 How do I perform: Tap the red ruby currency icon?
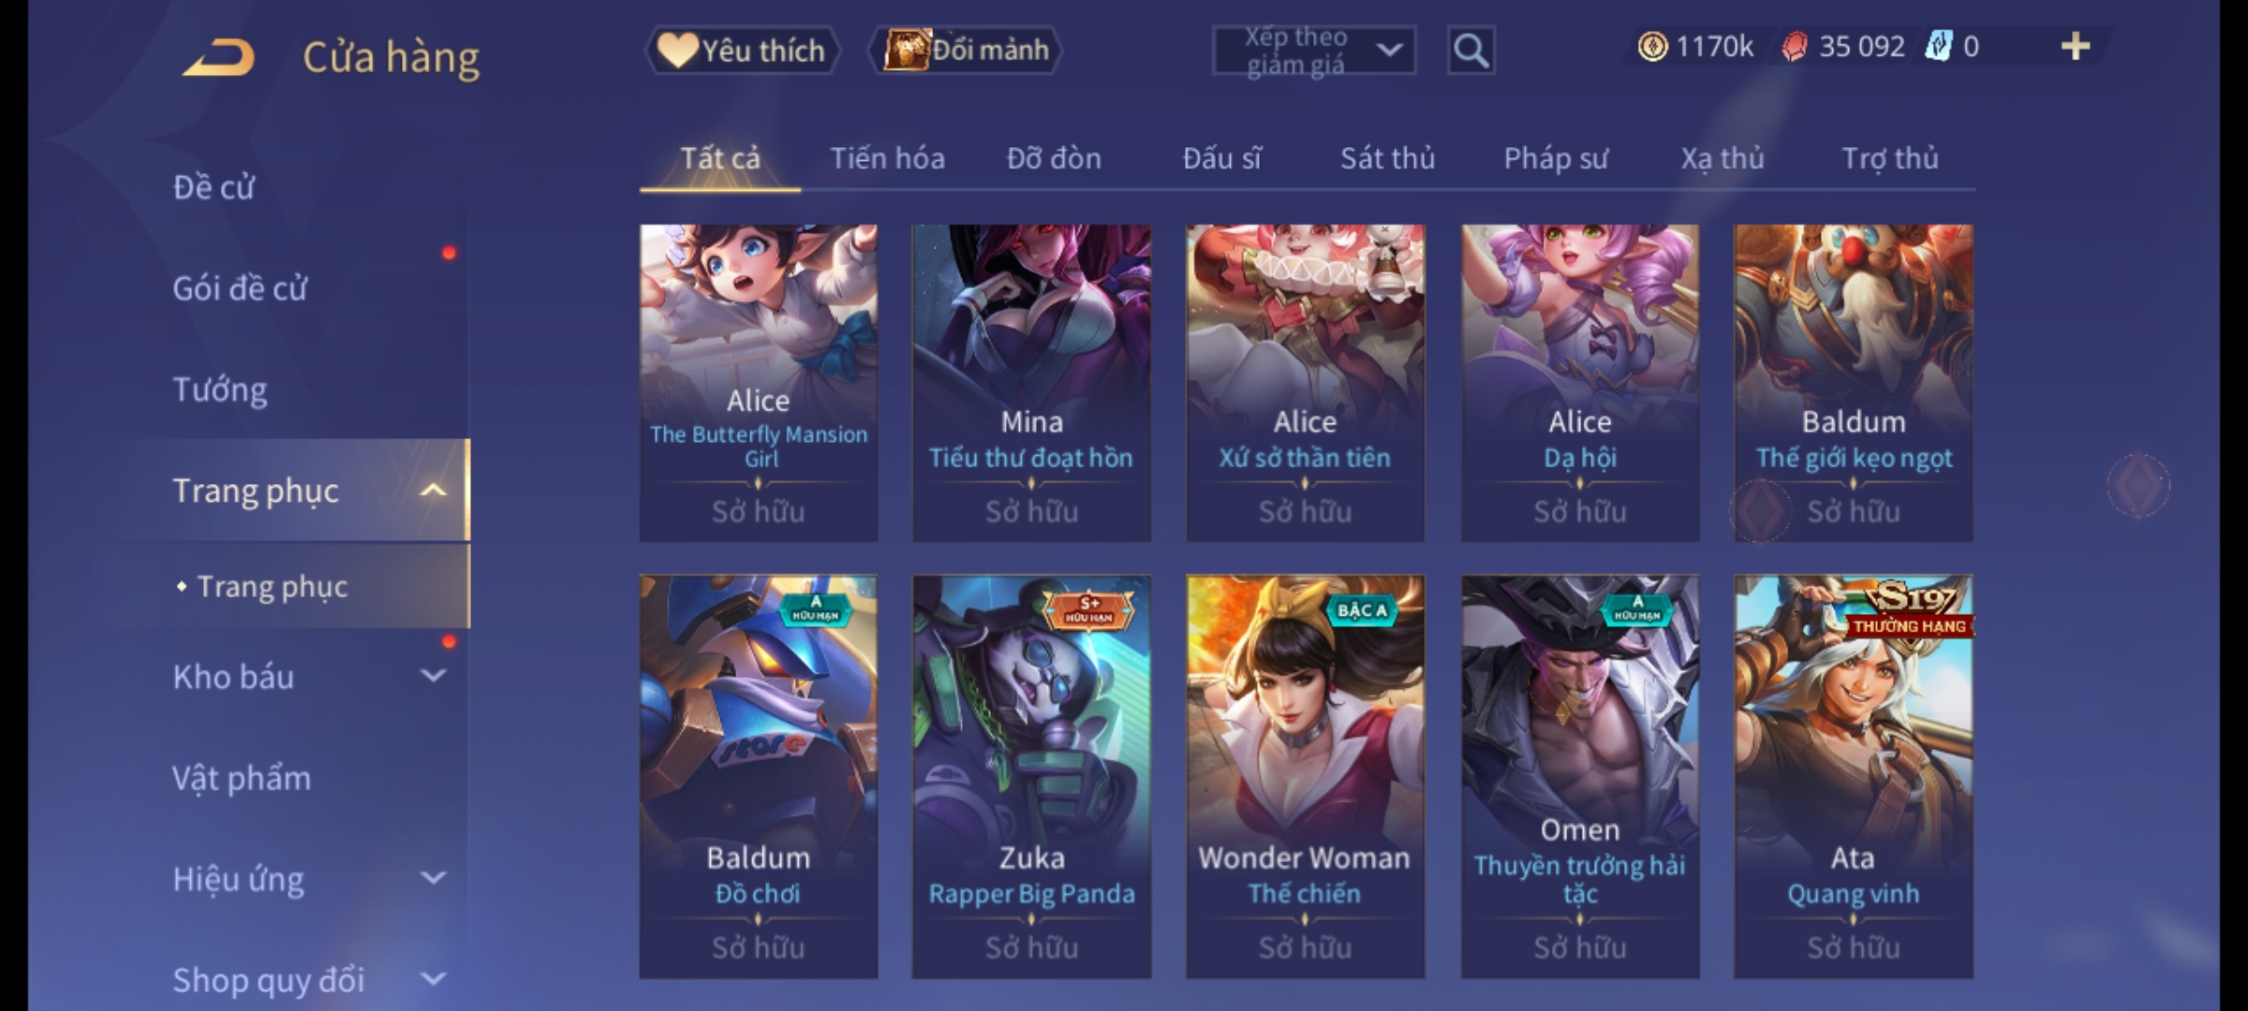click(x=1794, y=46)
